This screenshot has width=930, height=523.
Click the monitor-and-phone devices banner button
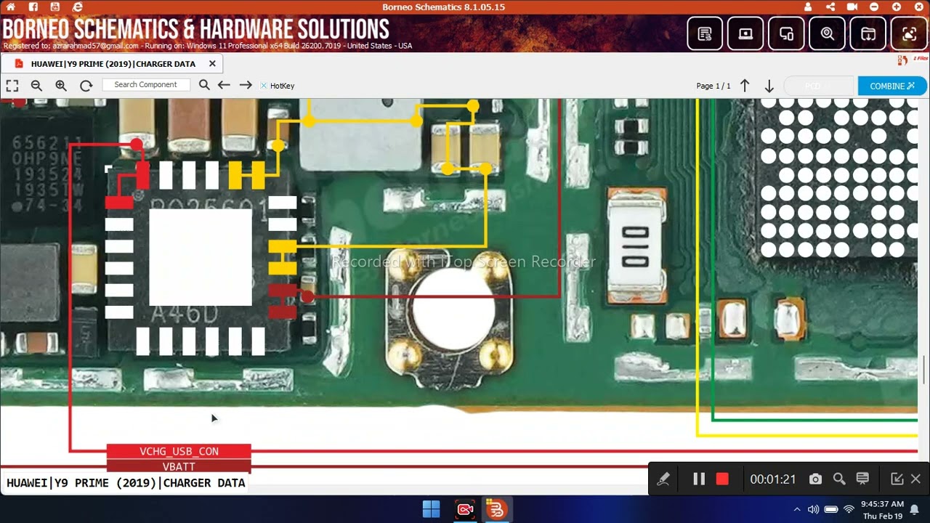(786, 33)
